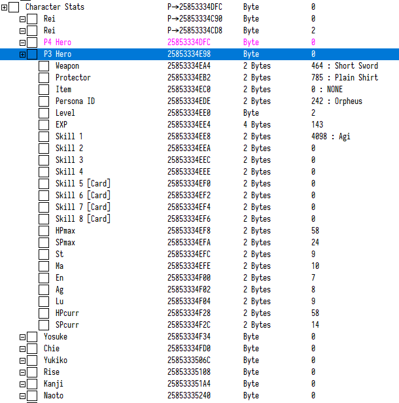Expand the Character Stats group
This screenshot has width=399, height=403.
point(4,7)
